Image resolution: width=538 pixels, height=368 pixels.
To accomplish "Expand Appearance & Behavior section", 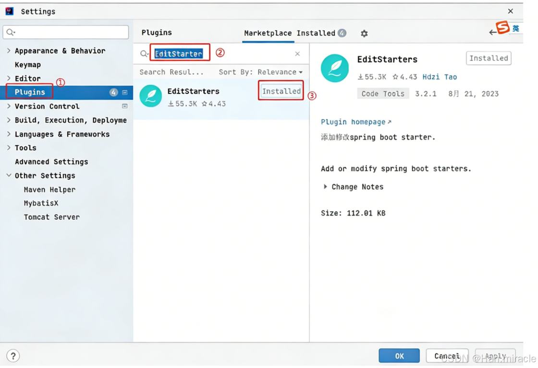I will pos(9,51).
